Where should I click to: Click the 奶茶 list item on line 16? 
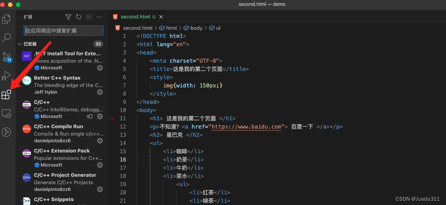pyautogui.click(x=182, y=160)
